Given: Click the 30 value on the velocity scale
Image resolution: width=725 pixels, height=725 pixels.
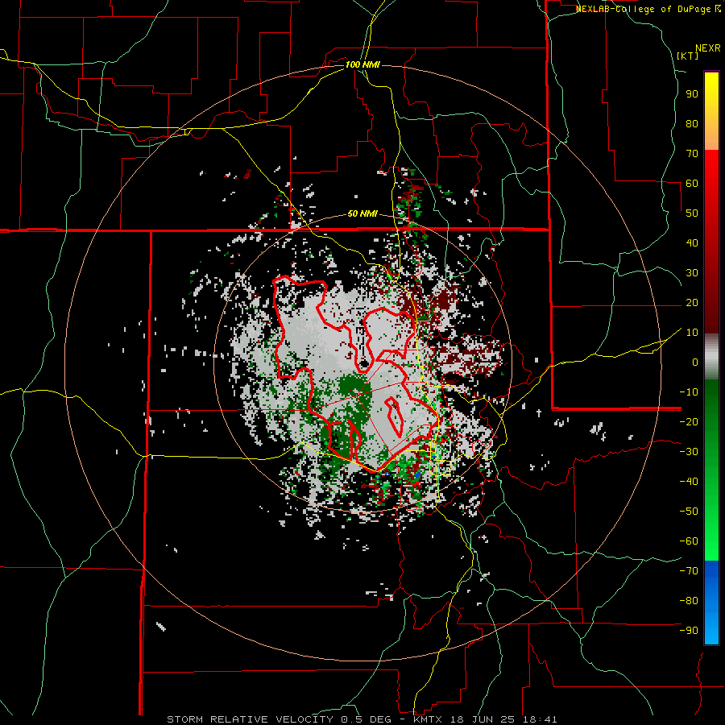Looking at the screenshot, I should pyautogui.click(x=692, y=273).
